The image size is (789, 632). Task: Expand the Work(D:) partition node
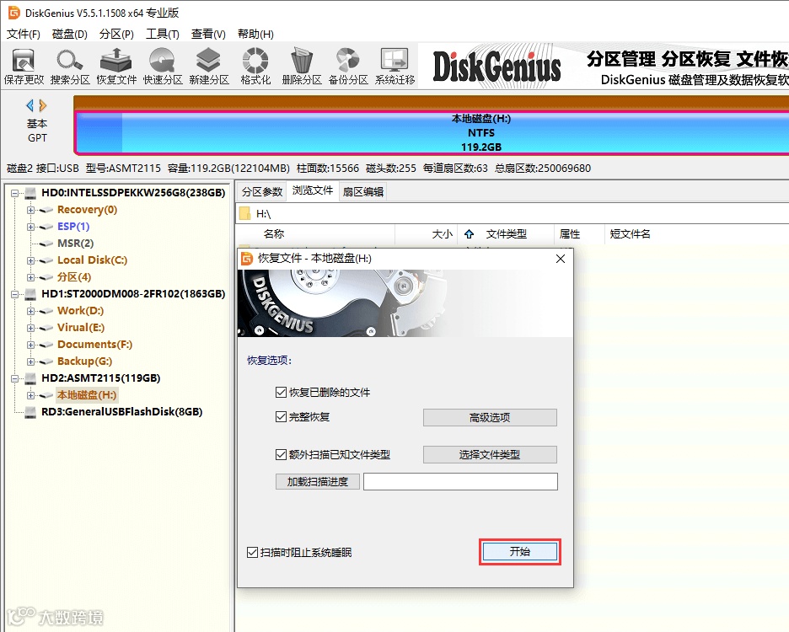click(x=30, y=311)
